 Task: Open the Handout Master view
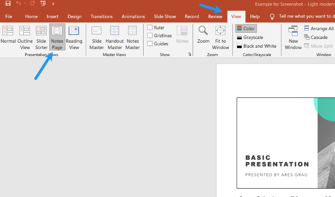click(x=115, y=38)
